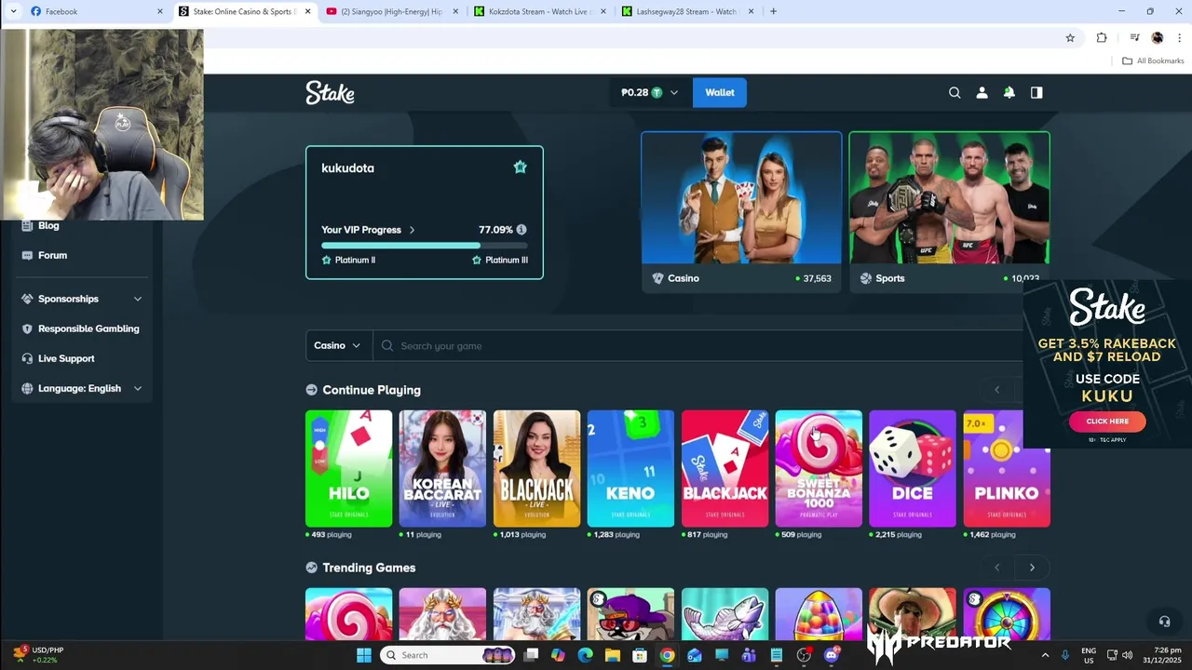Image resolution: width=1192 pixels, height=670 pixels.
Task: Open Chrome from the taskbar
Action: tap(667, 655)
